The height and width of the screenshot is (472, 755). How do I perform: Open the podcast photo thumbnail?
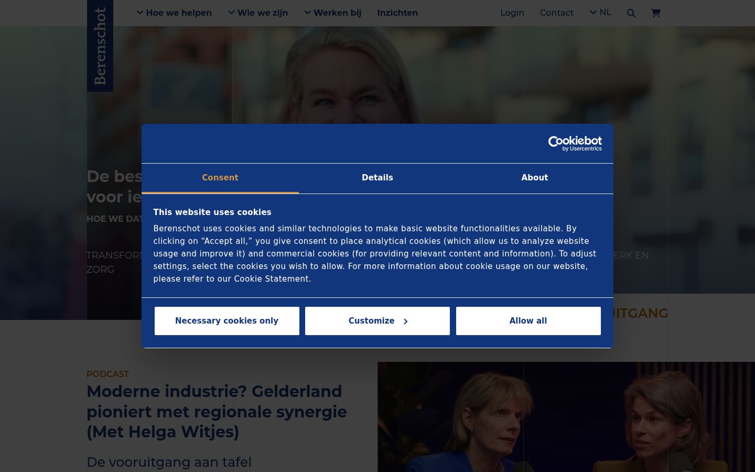pyautogui.click(x=566, y=417)
